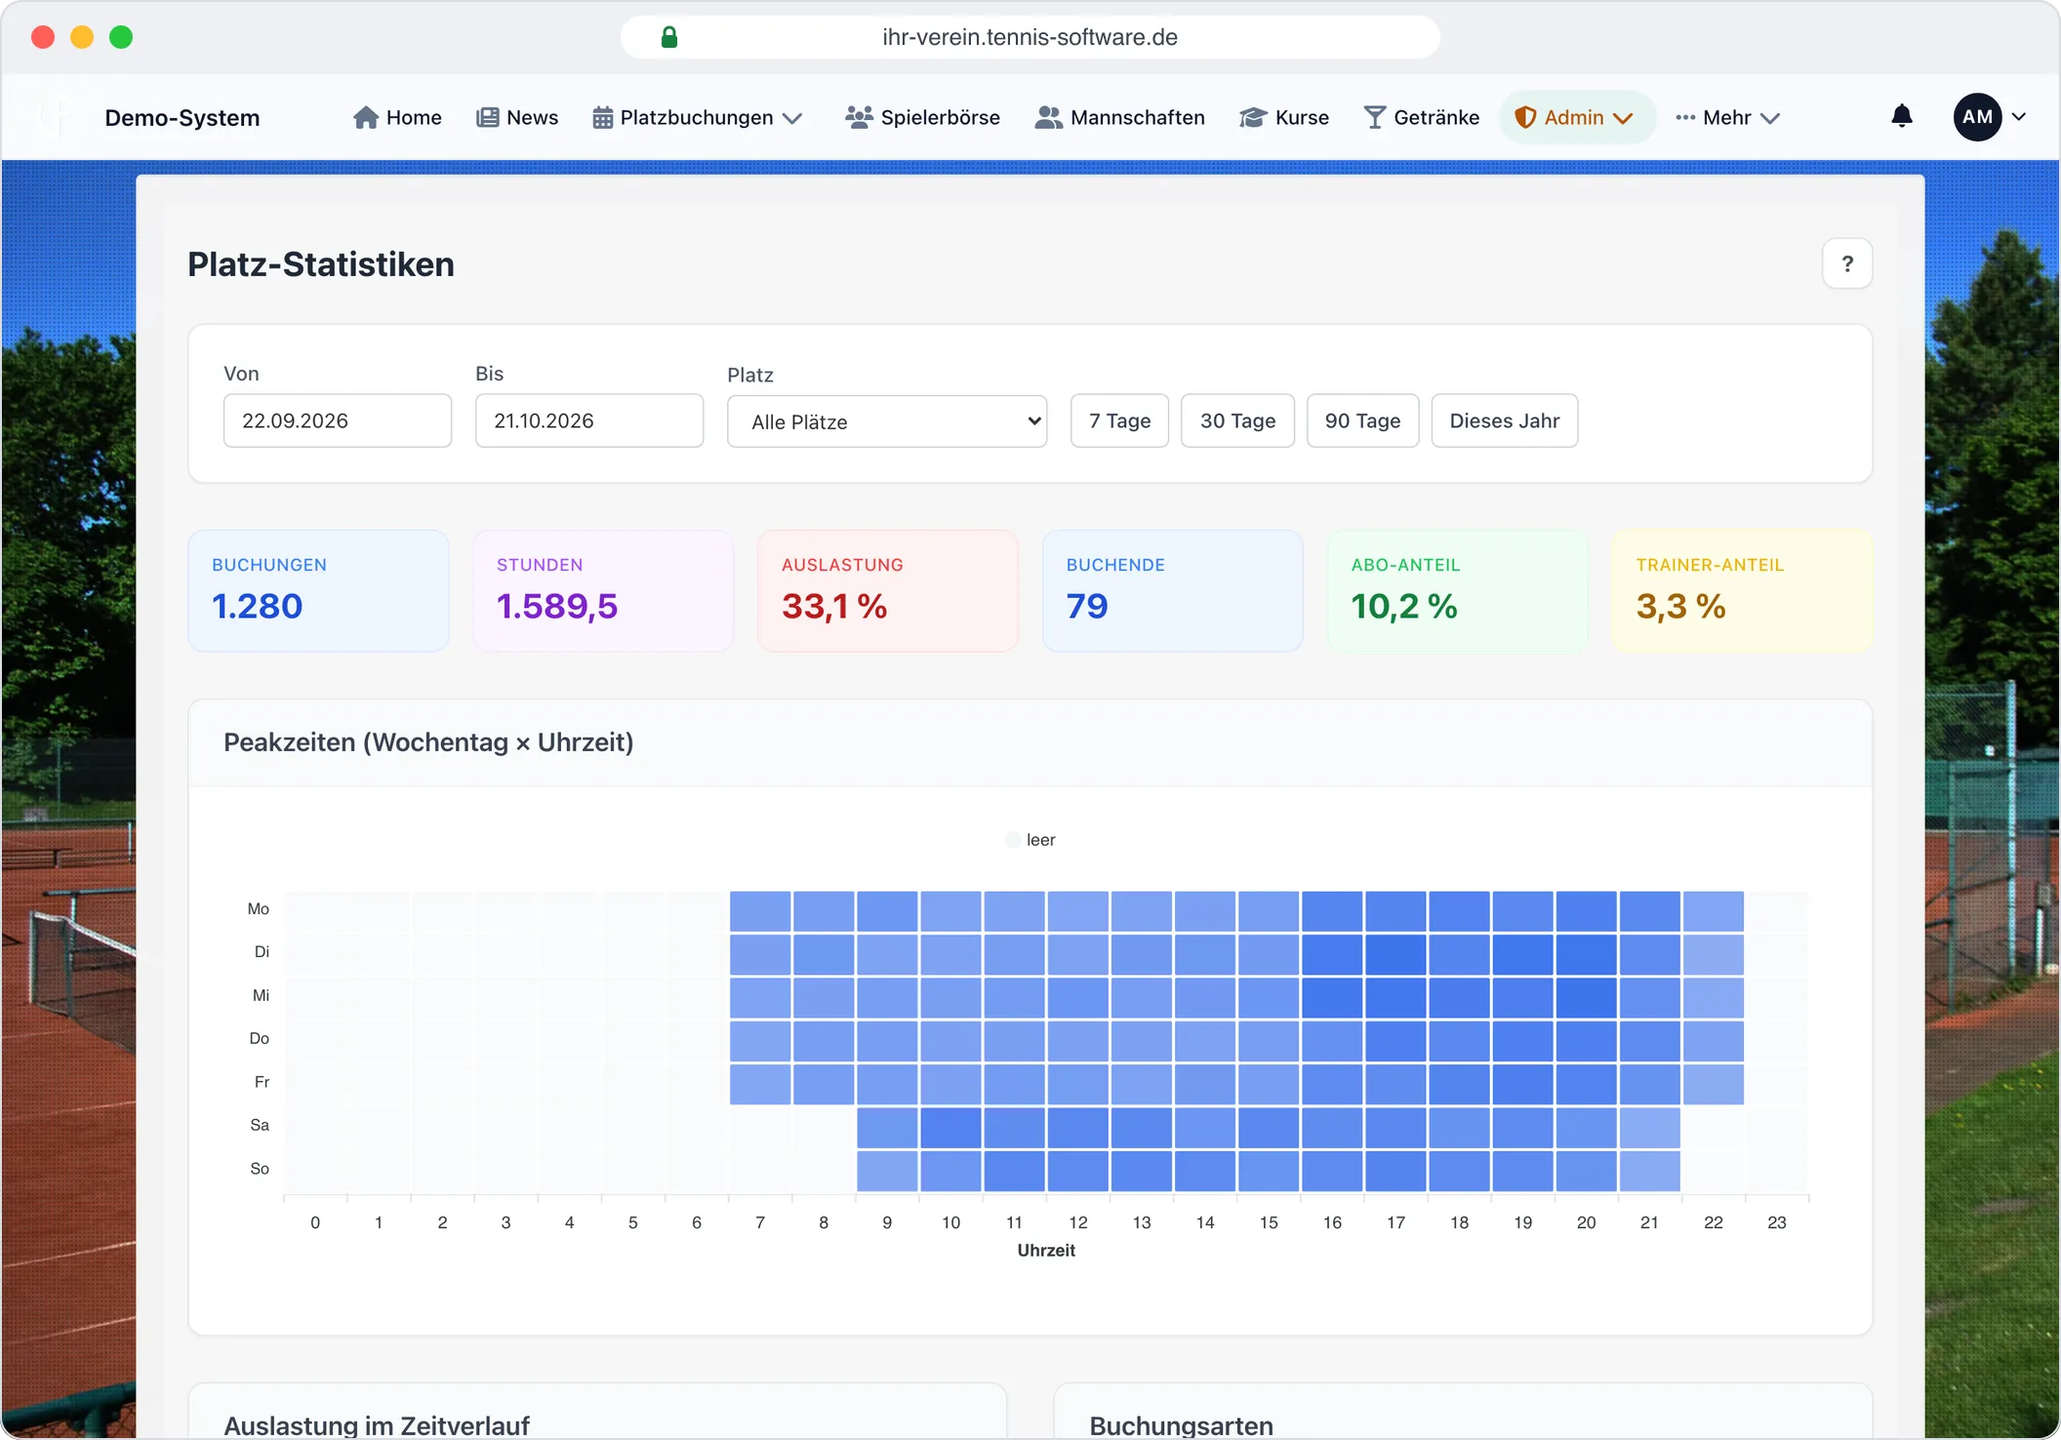This screenshot has width=2061, height=1440.
Task: Go to News page
Action: 517,118
